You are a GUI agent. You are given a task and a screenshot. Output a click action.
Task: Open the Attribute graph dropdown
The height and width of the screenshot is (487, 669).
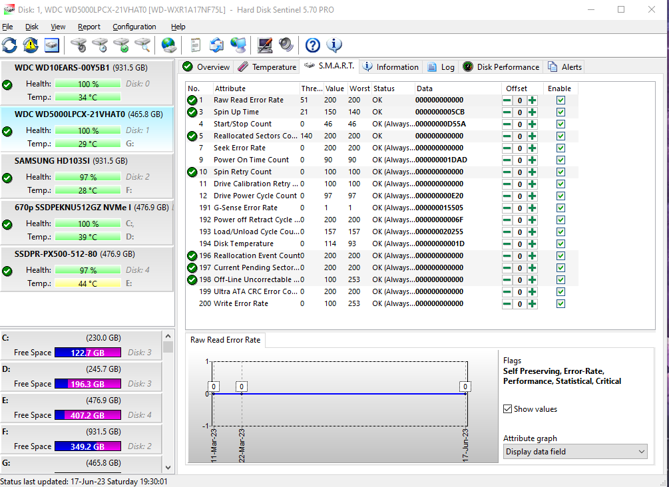pos(575,452)
